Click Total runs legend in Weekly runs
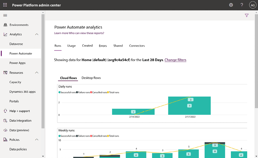Viewport: 258px width, 158px height. click(x=113, y=136)
